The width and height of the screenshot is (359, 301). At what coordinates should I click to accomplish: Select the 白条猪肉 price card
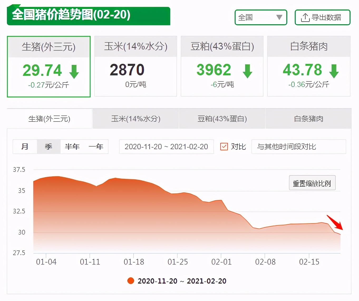(x=309, y=66)
